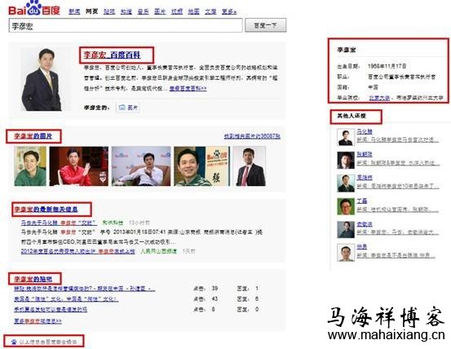
Task: Open the third person's name link in the sidebar
Action: [365, 178]
